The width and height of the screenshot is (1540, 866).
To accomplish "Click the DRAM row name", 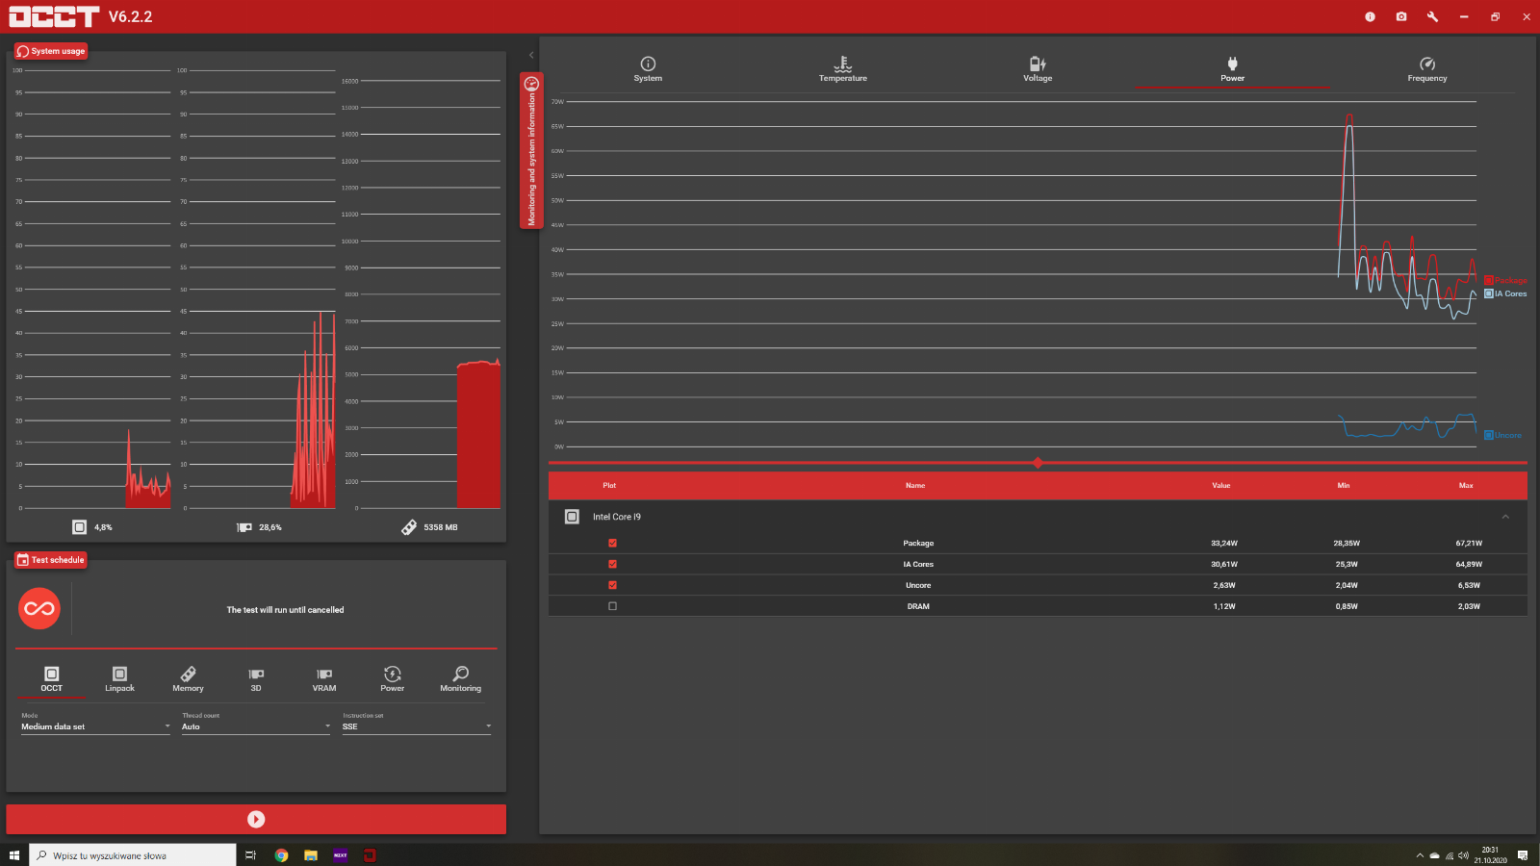I will (918, 606).
